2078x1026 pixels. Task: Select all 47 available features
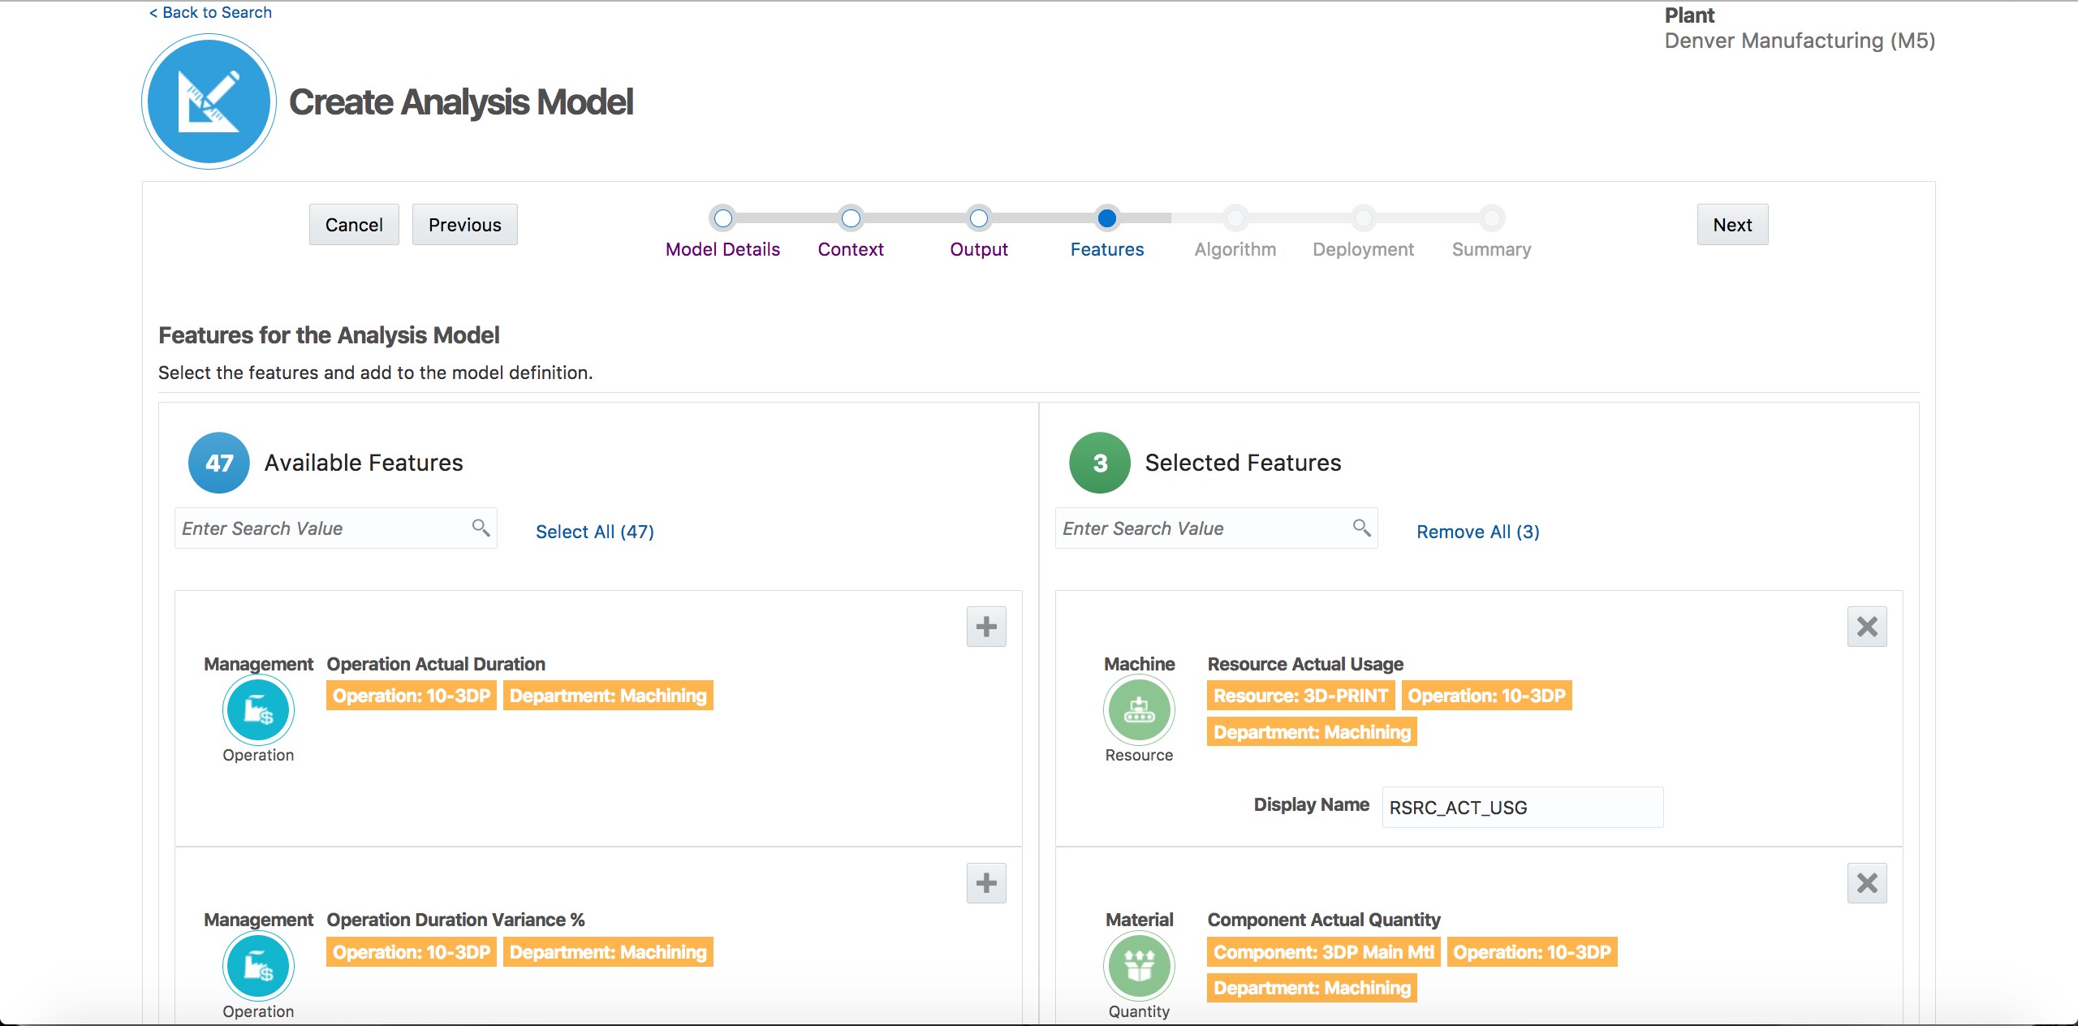[594, 532]
